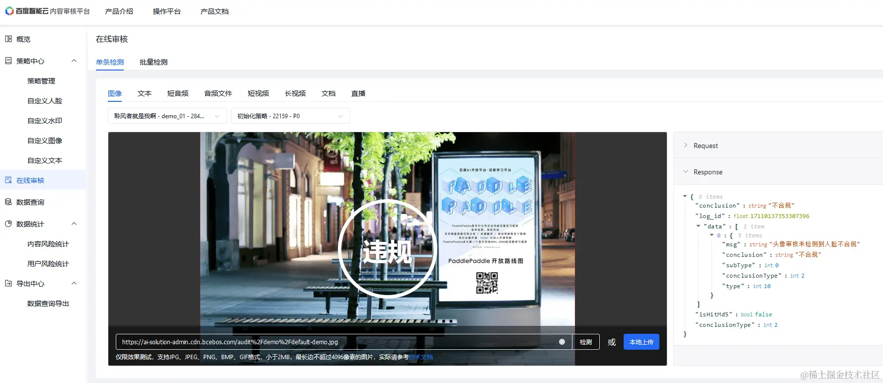Select the 直播 content type tab
883x383 pixels.
(358, 93)
